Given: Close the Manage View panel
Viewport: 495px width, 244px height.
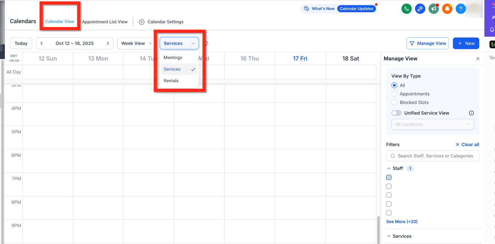Looking at the screenshot, I should click(x=478, y=59).
